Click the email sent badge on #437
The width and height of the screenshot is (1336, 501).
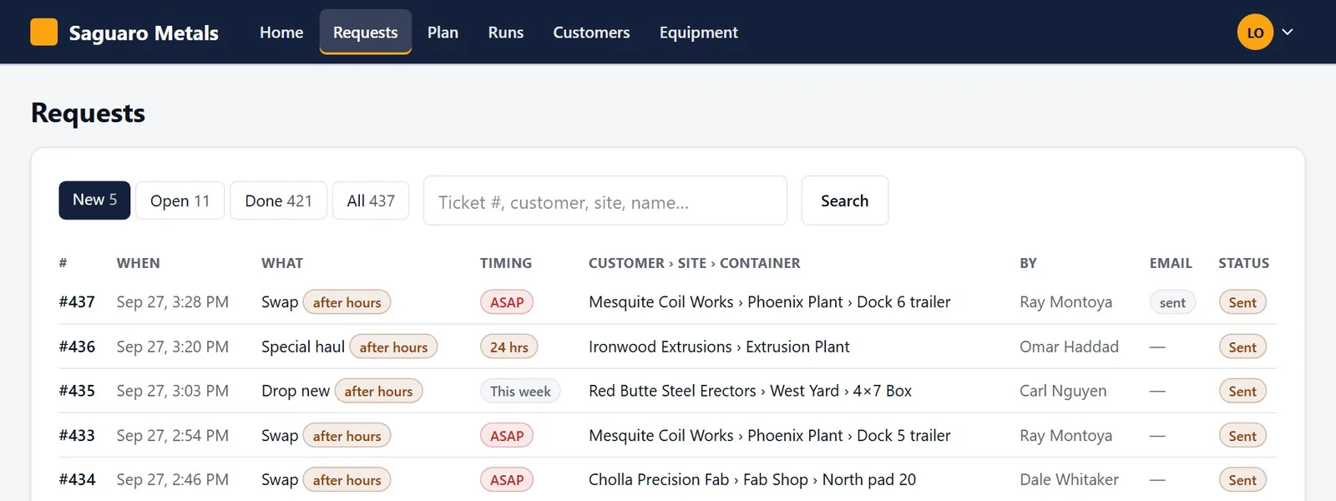(1172, 302)
